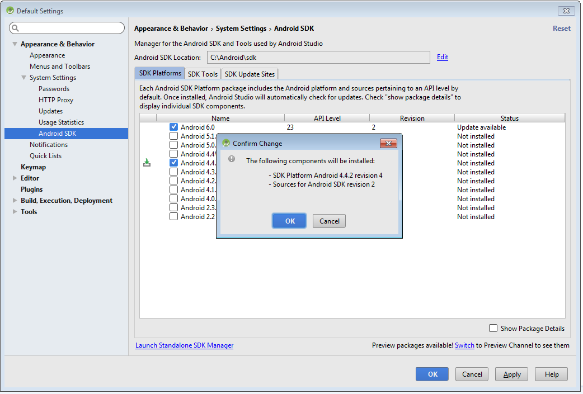Select HTTP Proxy in the tree
583x394 pixels.
56,99
